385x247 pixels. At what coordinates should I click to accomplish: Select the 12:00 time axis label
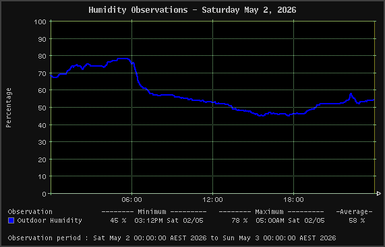212,200
